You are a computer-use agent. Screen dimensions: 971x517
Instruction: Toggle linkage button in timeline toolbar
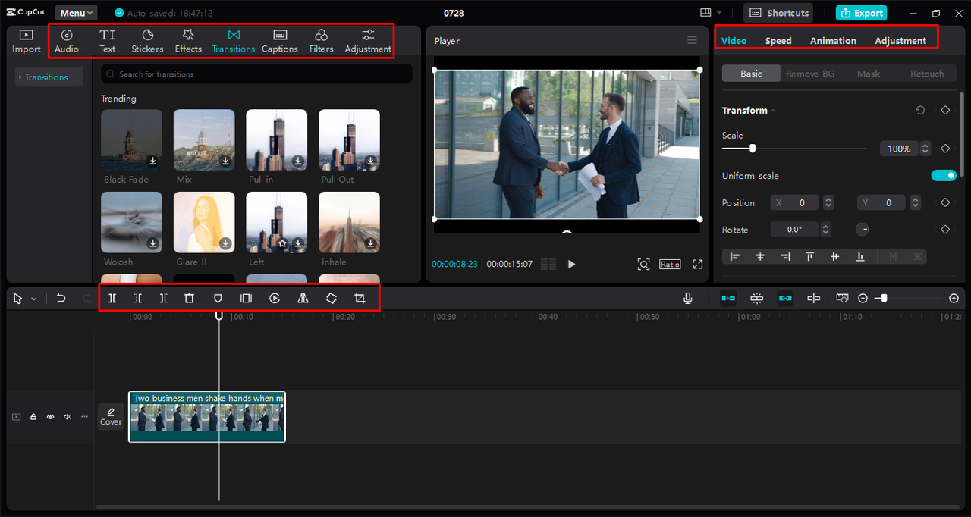(785, 299)
